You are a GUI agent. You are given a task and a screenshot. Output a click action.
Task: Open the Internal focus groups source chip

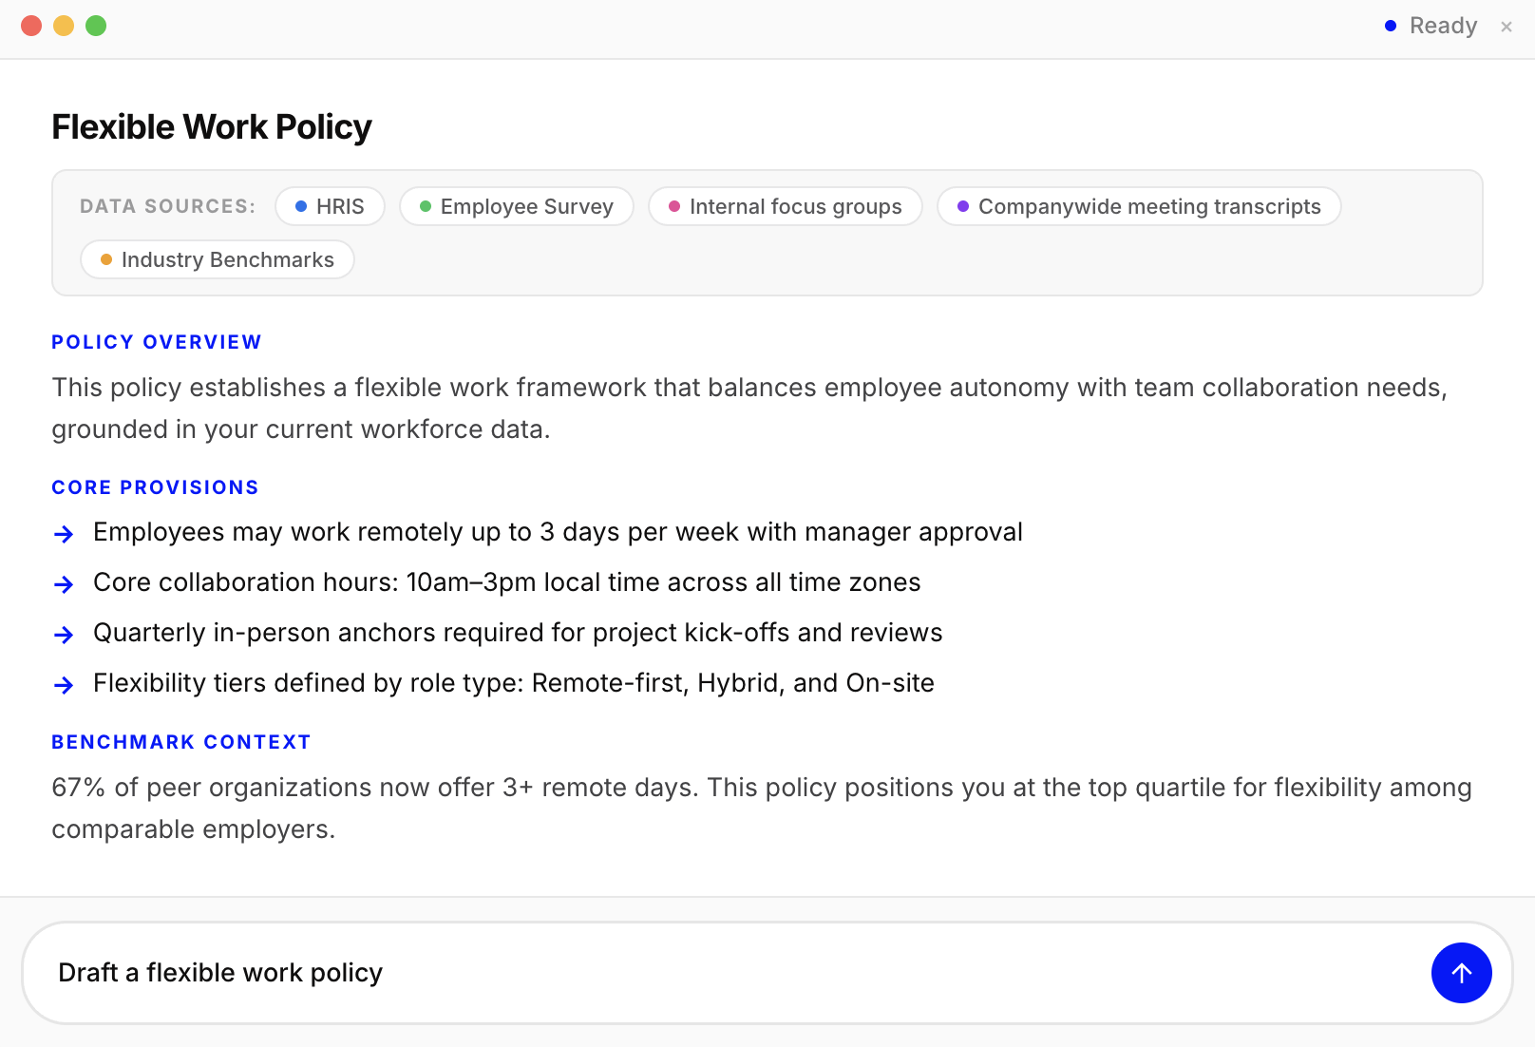pos(786,206)
